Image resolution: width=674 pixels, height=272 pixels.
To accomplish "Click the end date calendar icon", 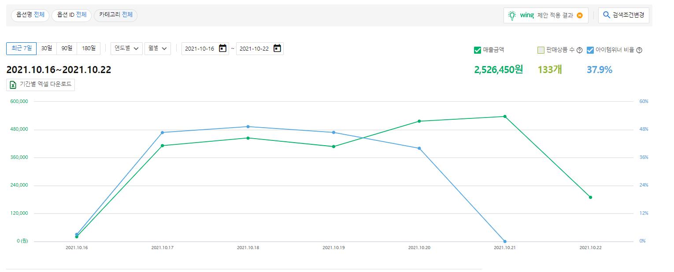I will (x=277, y=48).
